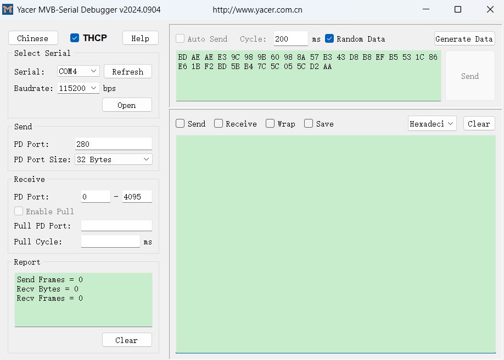Viewport: 504px width, 360px height.
Task: Open the yacer.com.cn website link
Action: pos(259,9)
